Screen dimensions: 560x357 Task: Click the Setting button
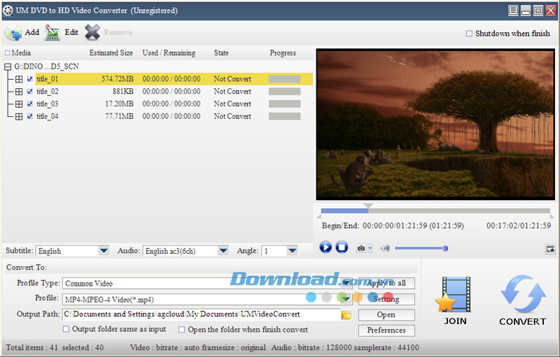click(x=386, y=299)
